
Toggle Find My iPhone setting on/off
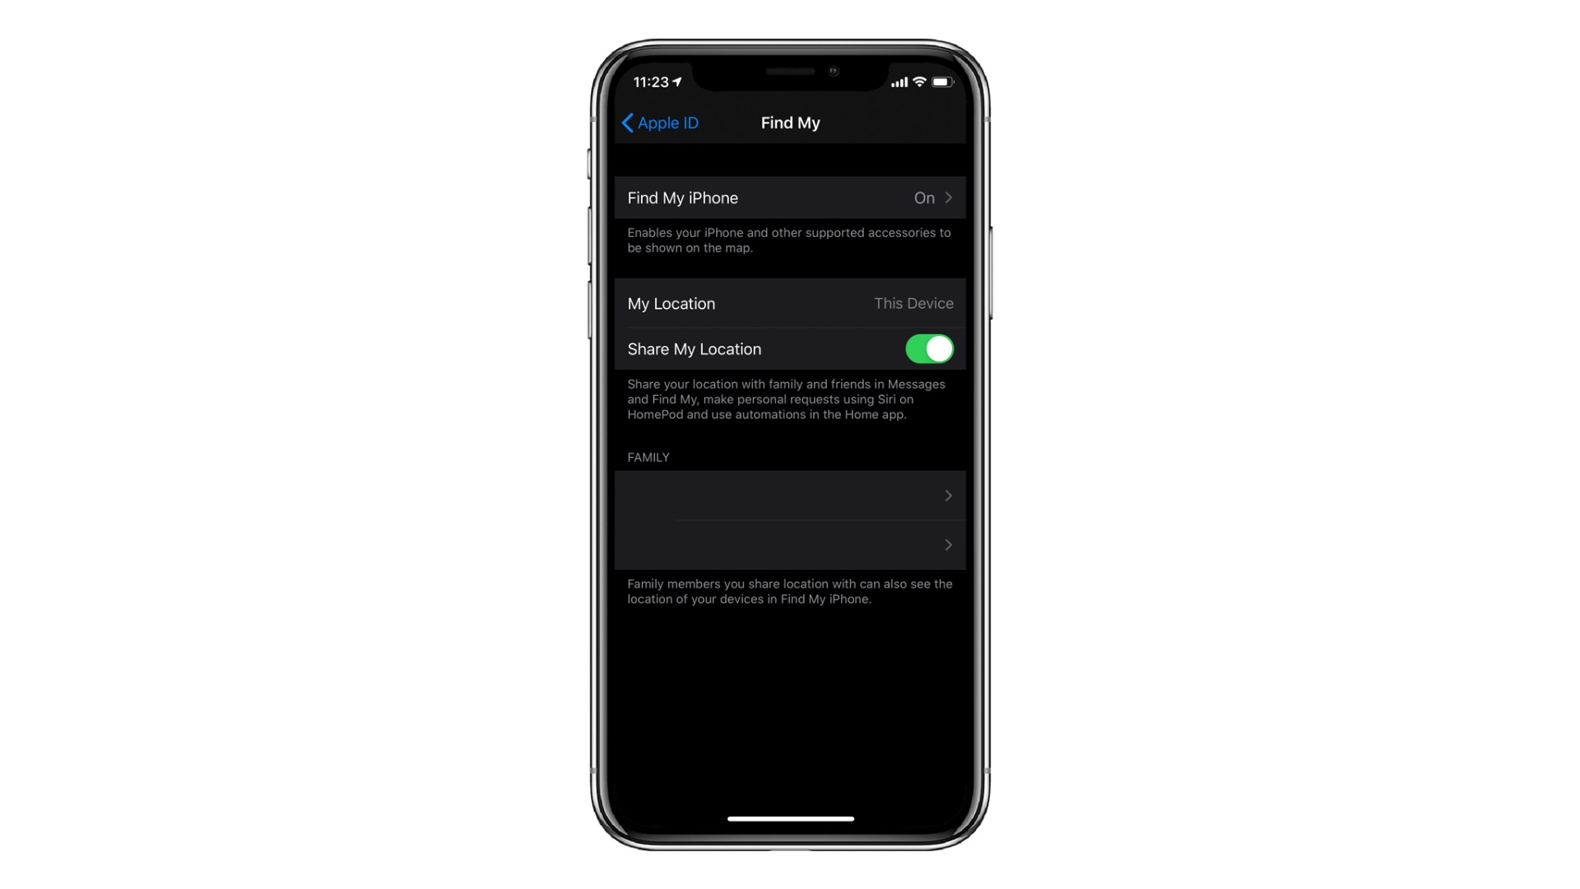790,197
